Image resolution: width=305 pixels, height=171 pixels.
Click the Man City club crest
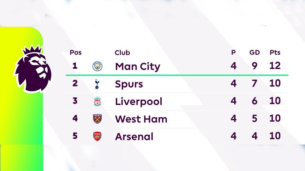tap(97, 66)
